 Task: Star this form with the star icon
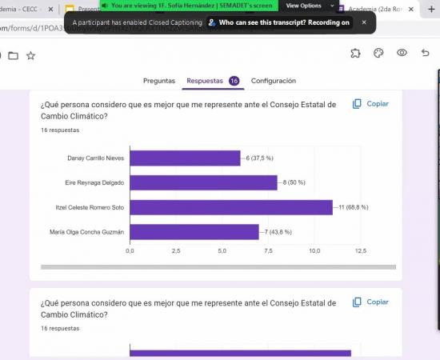(x=30, y=55)
